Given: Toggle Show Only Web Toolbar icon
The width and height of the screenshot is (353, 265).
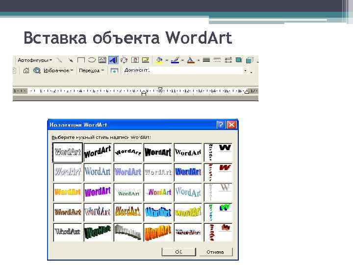Looking at the screenshot, I should 114,71.
